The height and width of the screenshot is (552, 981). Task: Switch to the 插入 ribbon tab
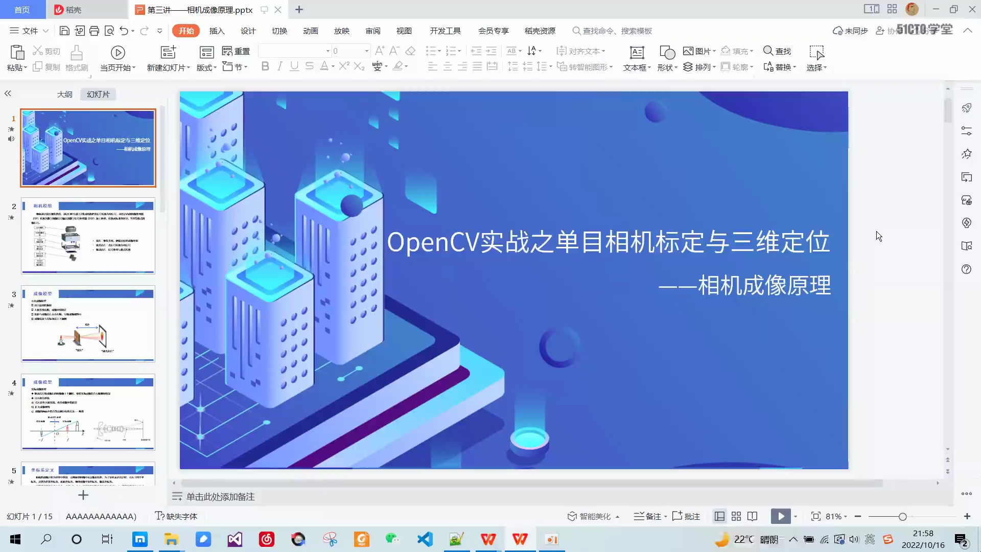(x=217, y=31)
